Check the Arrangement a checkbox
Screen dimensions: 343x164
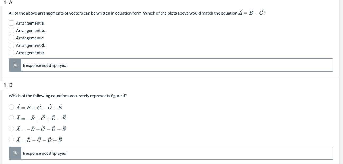pos(11,23)
